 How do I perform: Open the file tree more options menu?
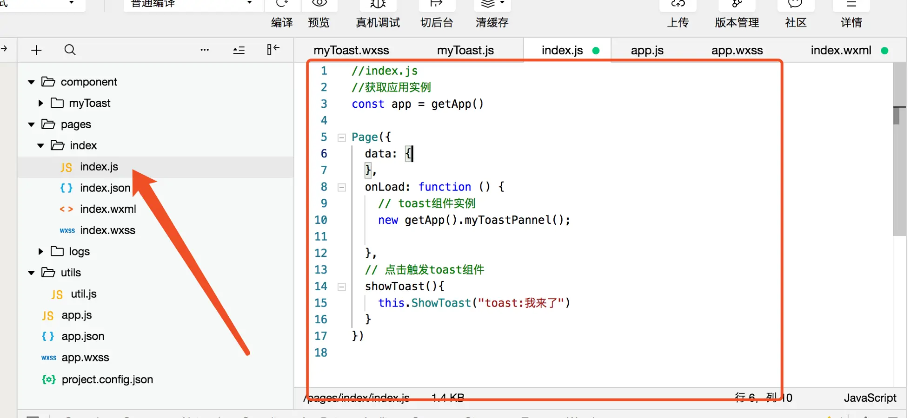205,50
